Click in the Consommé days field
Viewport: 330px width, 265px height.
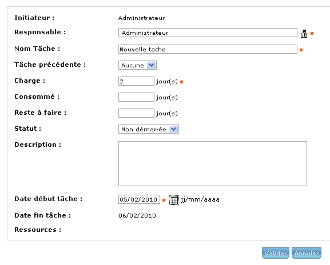(136, 97)
